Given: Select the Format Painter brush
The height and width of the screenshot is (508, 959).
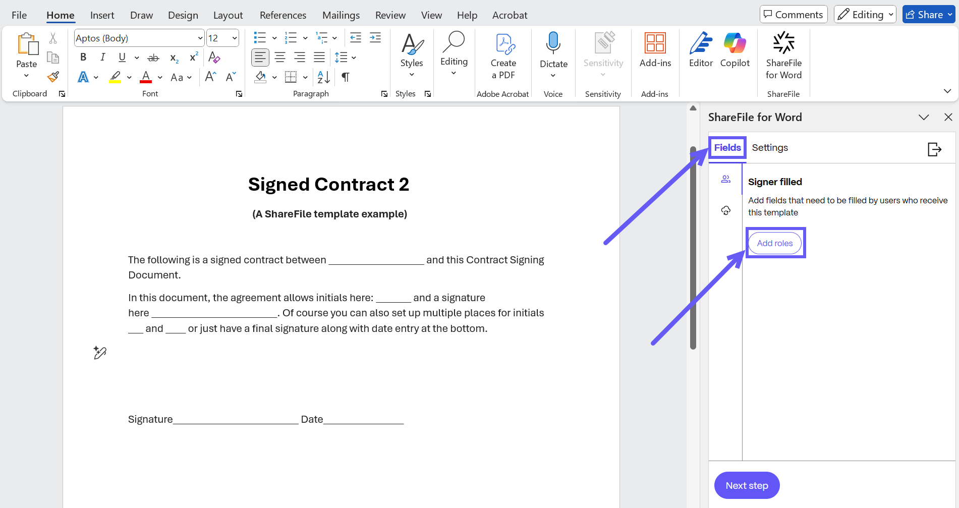Looking at the screenshot, I should point(53,77).
